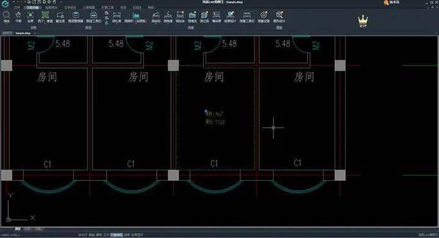Click the rightmost 5.48 dimension text

click(x=283, y=44)
